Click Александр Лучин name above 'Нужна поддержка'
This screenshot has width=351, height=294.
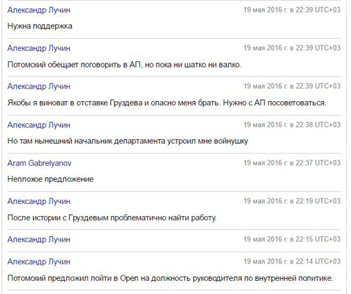click(x=39, y=10)
